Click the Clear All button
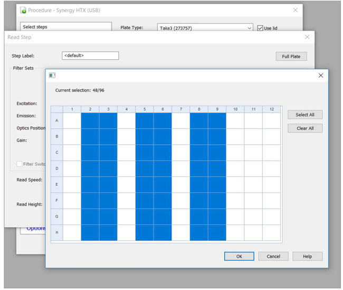The image size is (343, 290). pos(304,128)
